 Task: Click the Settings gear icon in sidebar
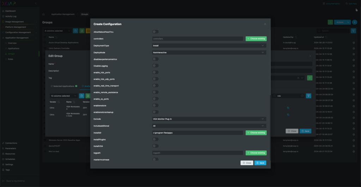click(3, 165)
